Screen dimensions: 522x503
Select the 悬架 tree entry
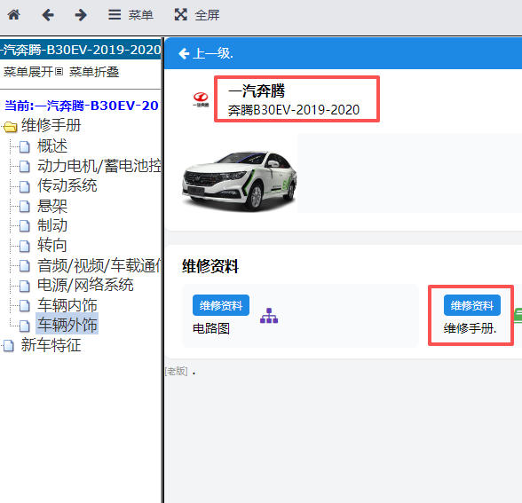click(x=52, y=206)
